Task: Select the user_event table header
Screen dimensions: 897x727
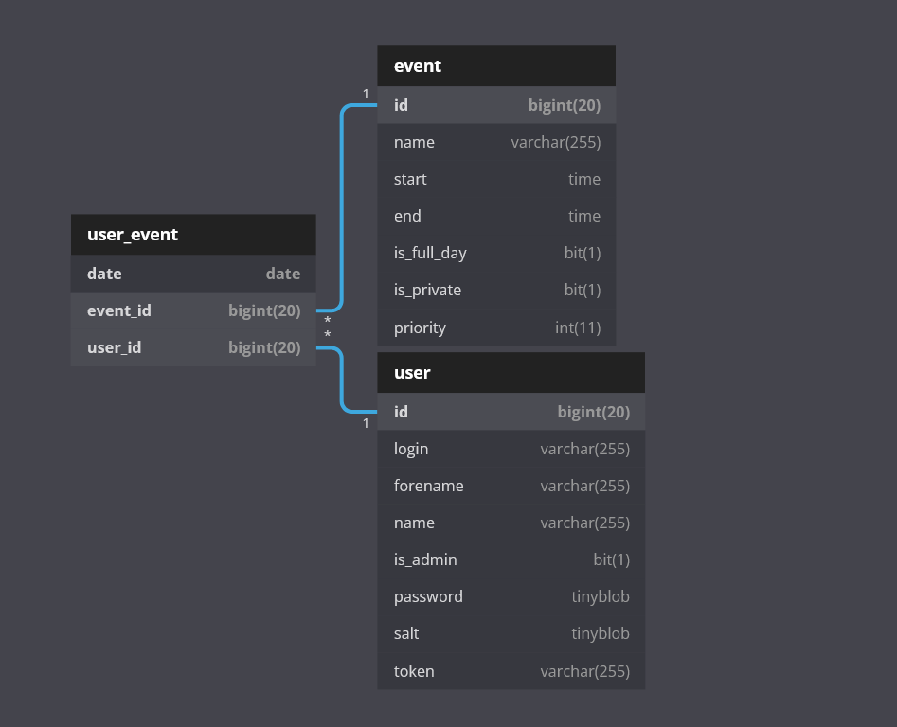Action: click(193, 235)
